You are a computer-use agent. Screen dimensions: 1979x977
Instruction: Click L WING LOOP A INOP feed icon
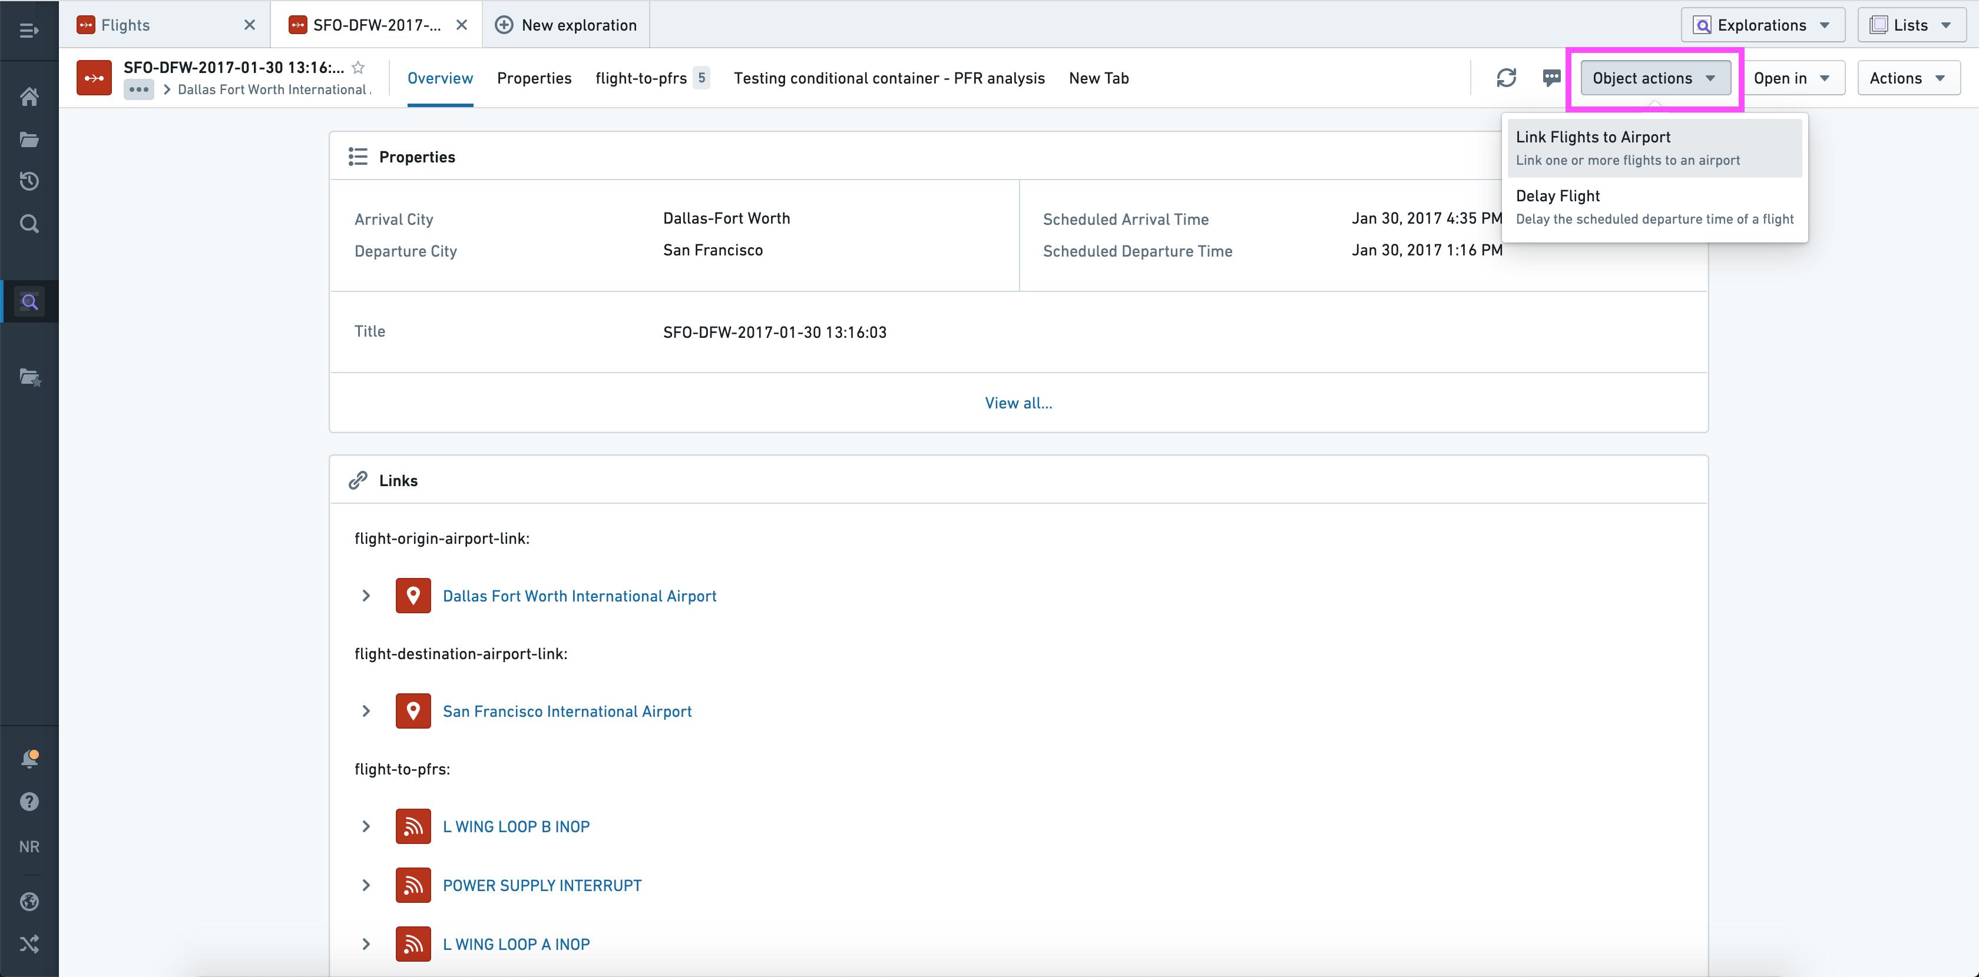pyautogui.click(x=413, y=944)
